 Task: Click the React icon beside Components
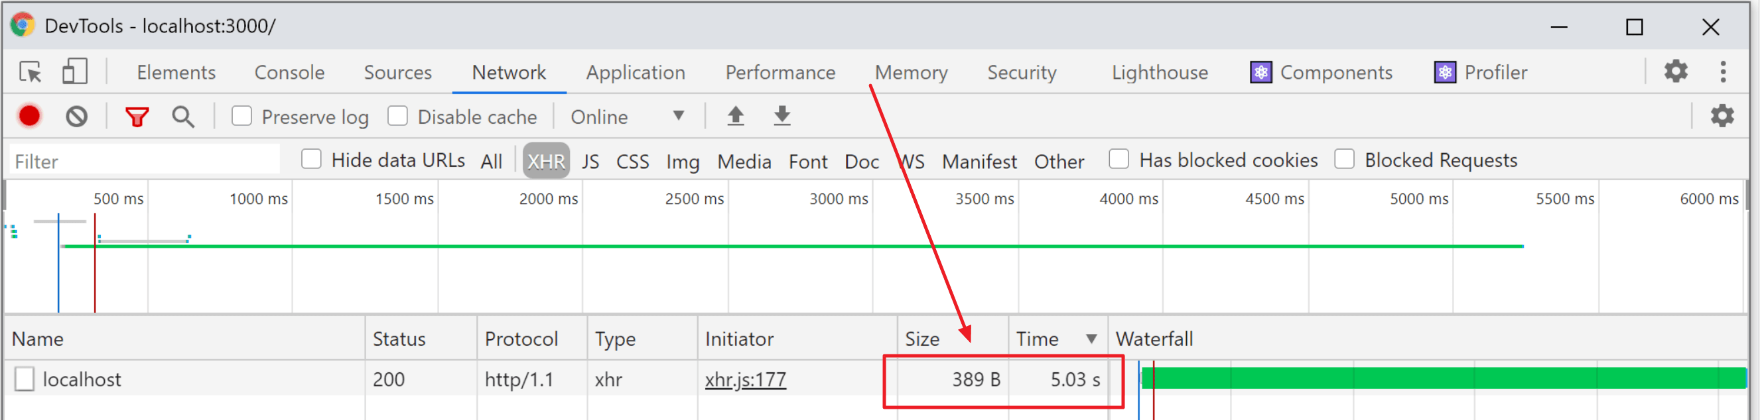pos(1260,72)
